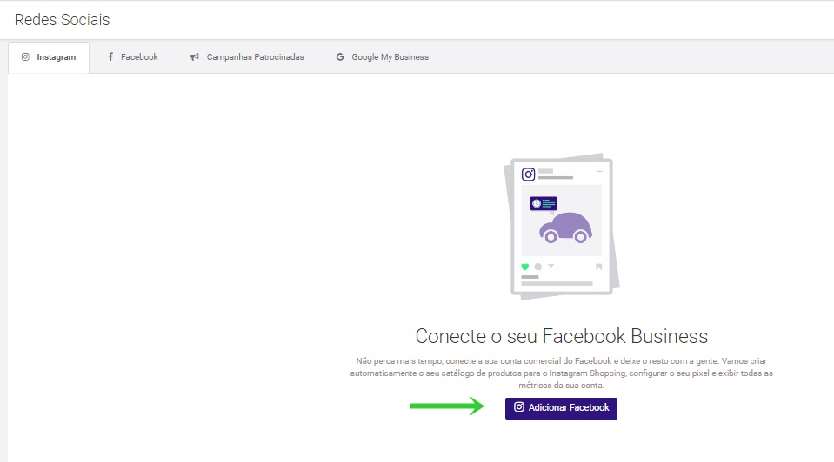Click the Facebook "f" icon in the tab bar

(x=110, y=57)
